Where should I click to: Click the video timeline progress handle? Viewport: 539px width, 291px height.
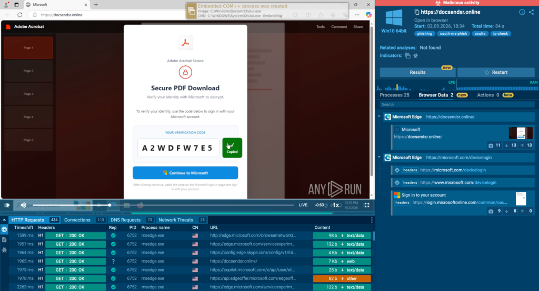point(109,205)
